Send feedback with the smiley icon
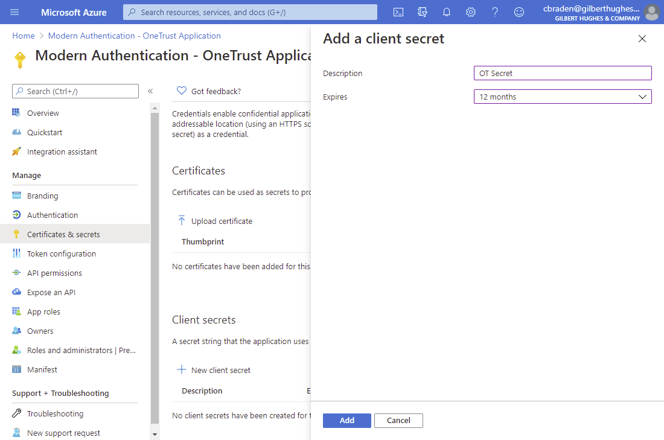Viewport: 664px width, 440px height. [519, 12]
